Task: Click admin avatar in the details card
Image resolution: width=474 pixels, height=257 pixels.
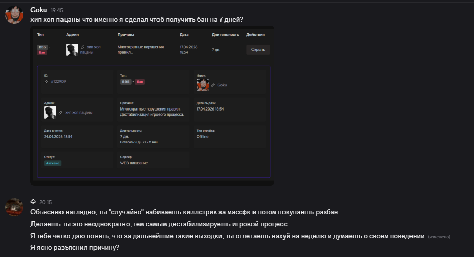Action: pyautogui.click(x=50, y=112)
